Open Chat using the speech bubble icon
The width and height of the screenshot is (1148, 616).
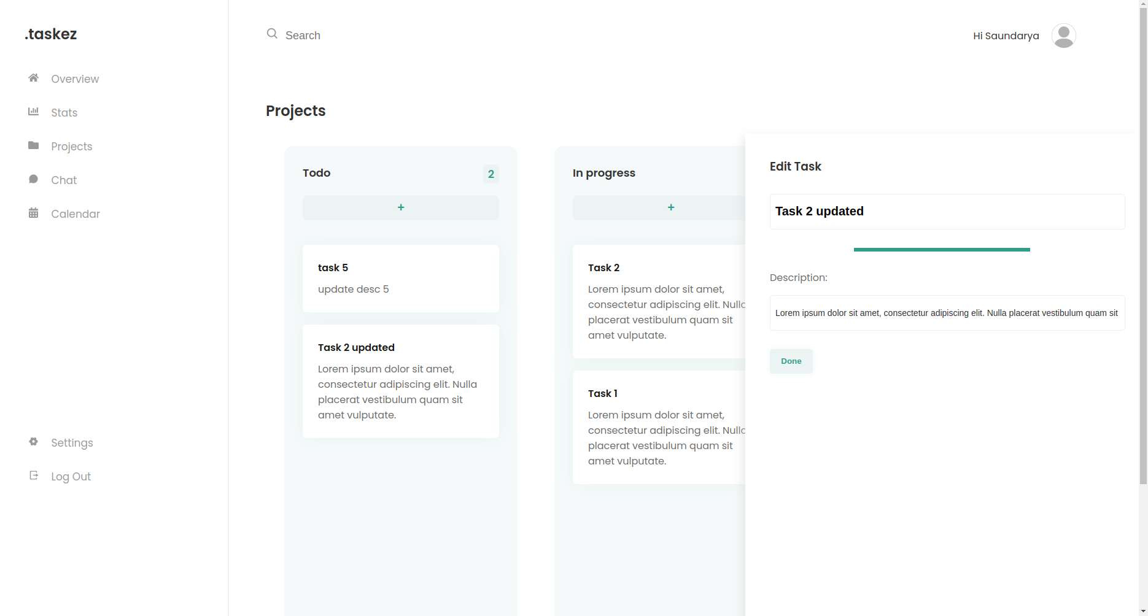click(33, 179)
